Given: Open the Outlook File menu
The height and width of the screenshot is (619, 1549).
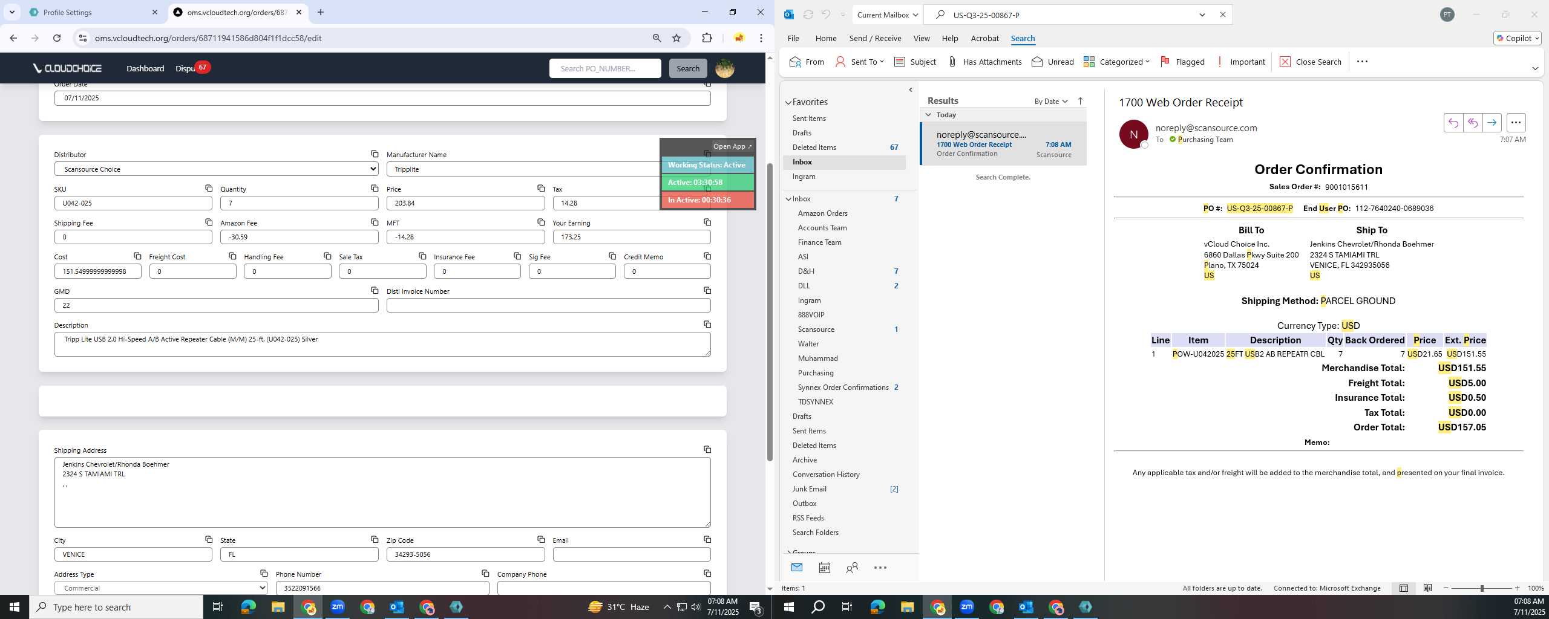Looking at the screenshot, I should point(793,38).
